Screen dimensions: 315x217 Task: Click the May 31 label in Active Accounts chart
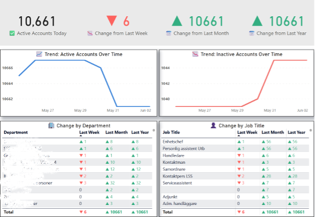113,110
